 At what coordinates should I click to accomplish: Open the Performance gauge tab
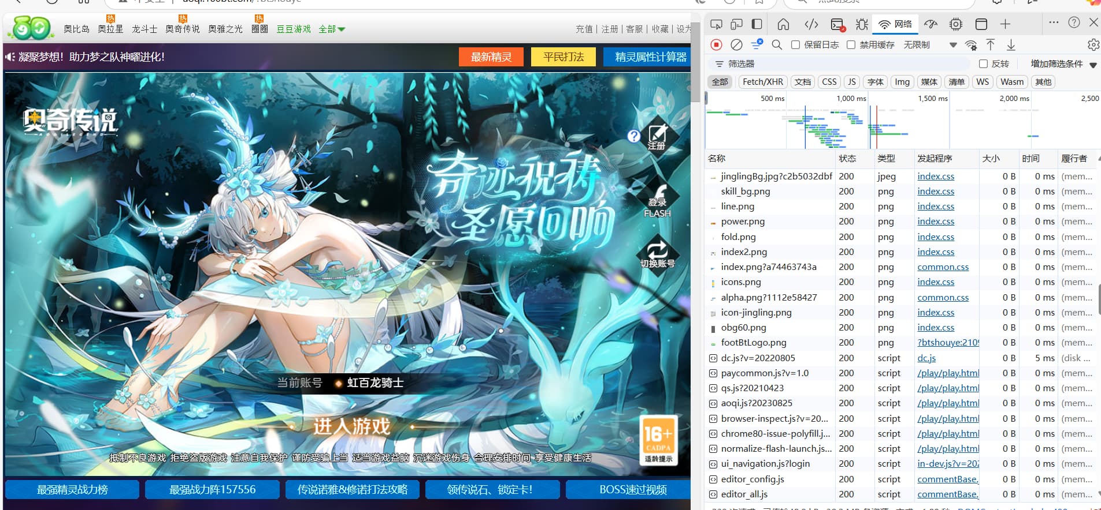(931, 24)
